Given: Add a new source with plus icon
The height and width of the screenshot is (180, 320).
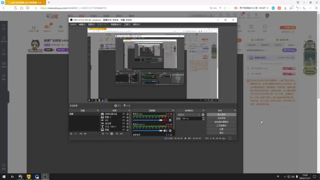Looking at the screenshot, I should click(x=103, y=134).
